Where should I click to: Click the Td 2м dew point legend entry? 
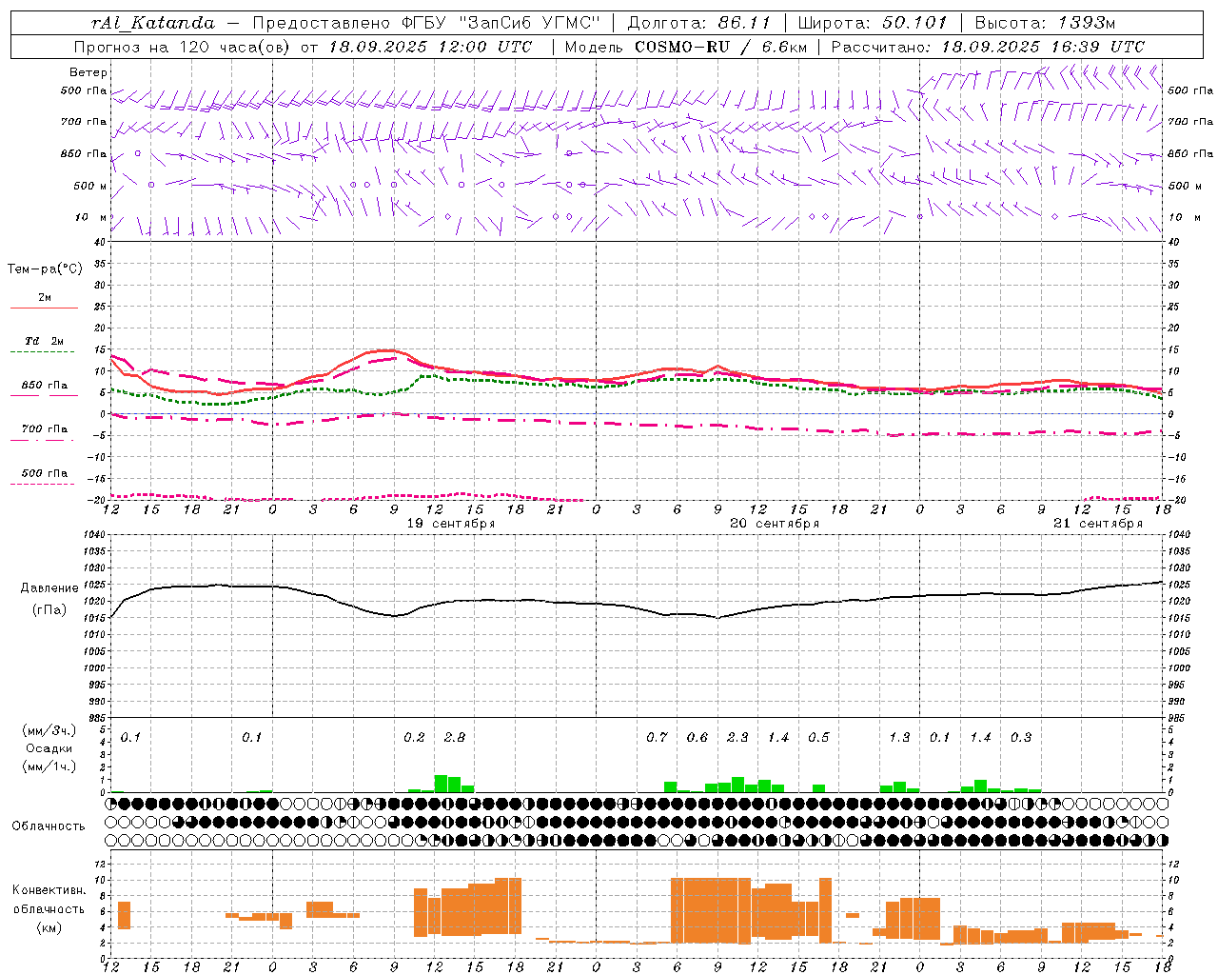click(x=44, y=346)
